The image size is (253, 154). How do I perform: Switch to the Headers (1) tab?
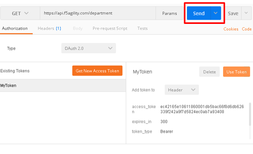coord(49,29)
